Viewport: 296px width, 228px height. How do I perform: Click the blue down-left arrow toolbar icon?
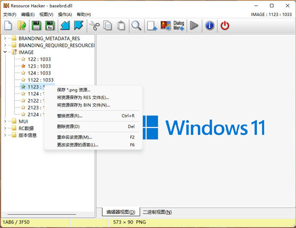pos(65,26)
